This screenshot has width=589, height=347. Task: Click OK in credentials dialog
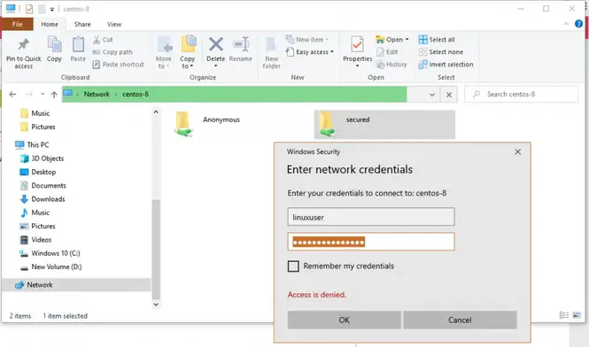344,320
